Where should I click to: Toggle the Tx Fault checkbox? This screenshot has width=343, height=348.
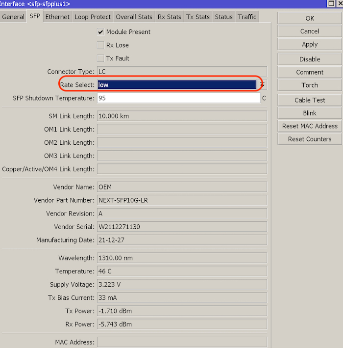(x=100, y=58)
